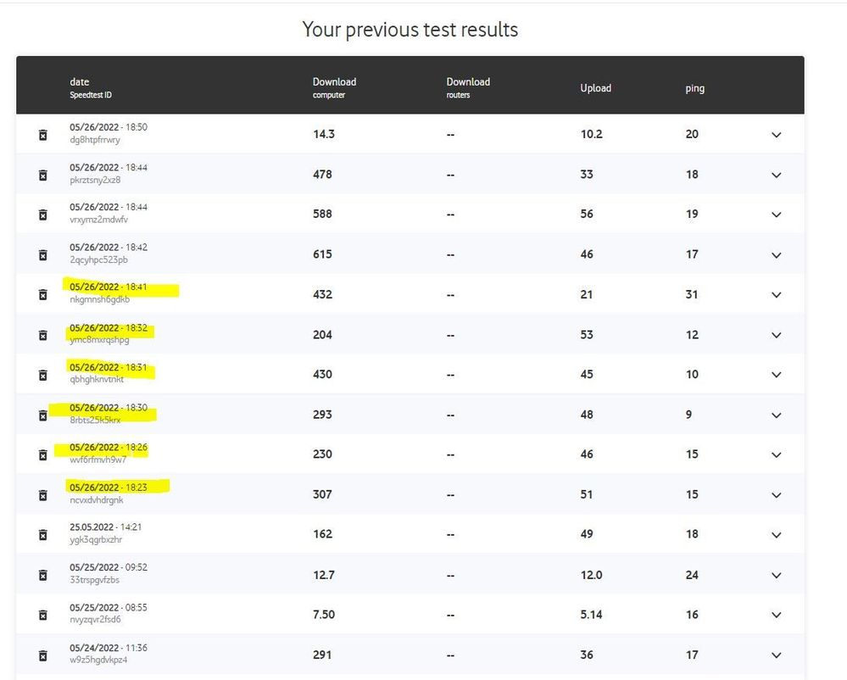Expand the 05/24/2022 result details

[x=776, y=655]
